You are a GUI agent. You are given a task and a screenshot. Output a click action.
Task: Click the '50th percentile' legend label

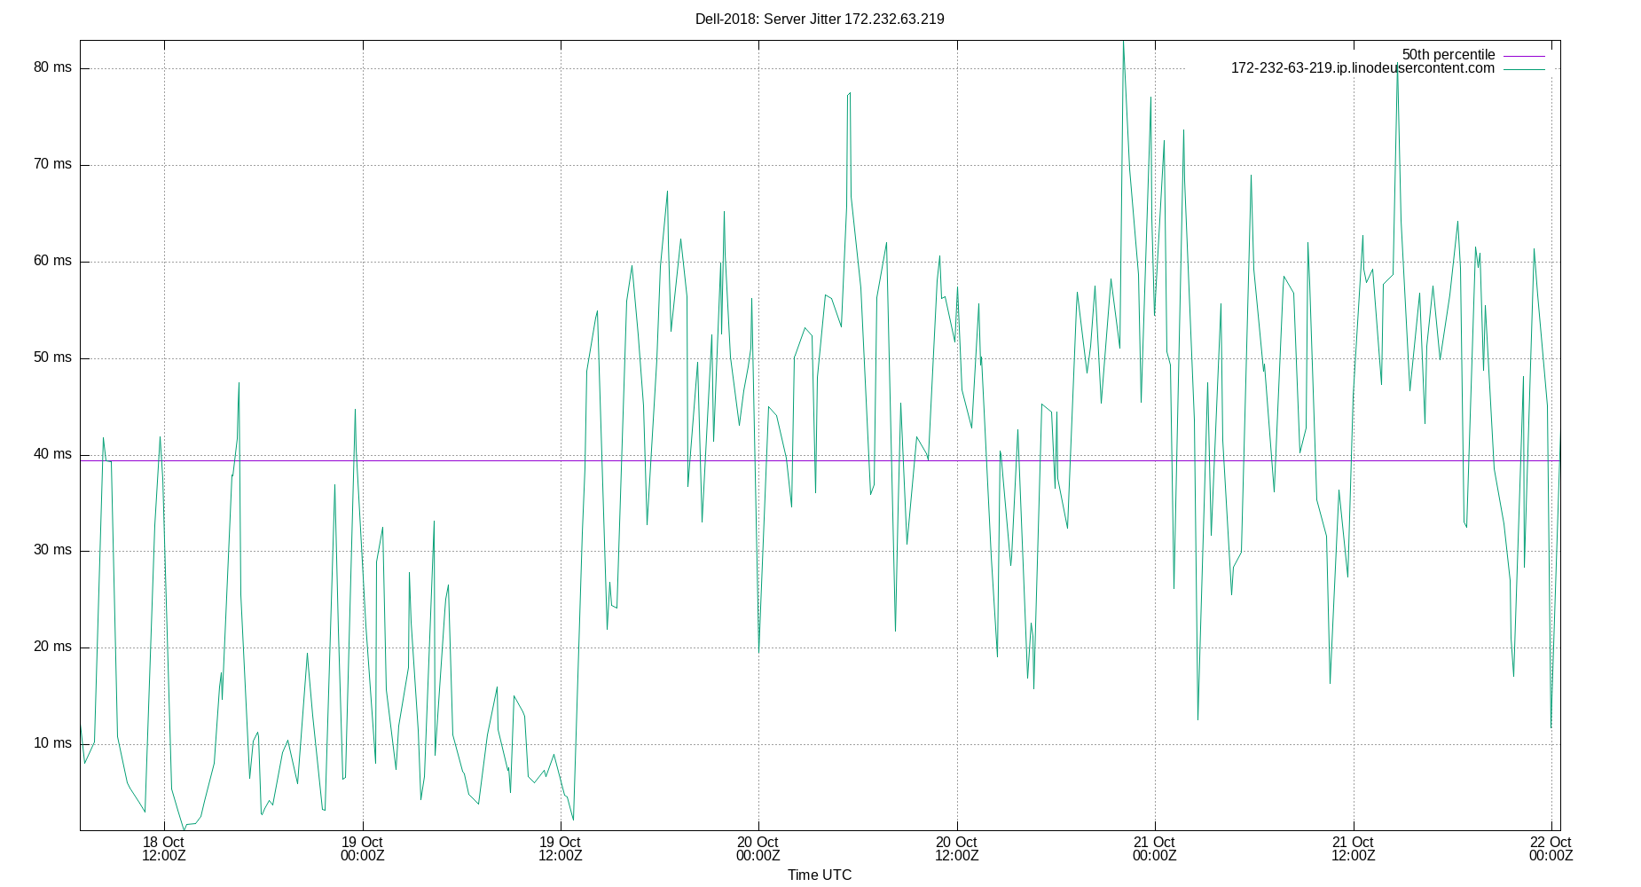click(1449, 55)
